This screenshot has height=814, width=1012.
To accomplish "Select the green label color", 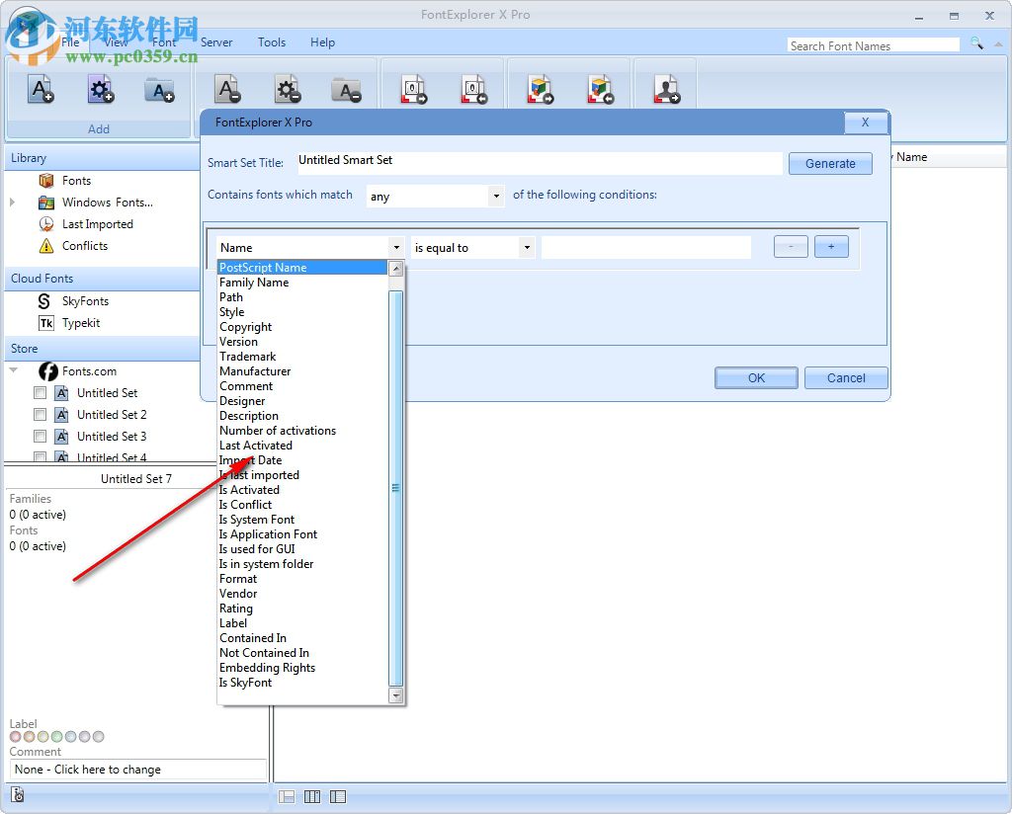I will point(56,737).
